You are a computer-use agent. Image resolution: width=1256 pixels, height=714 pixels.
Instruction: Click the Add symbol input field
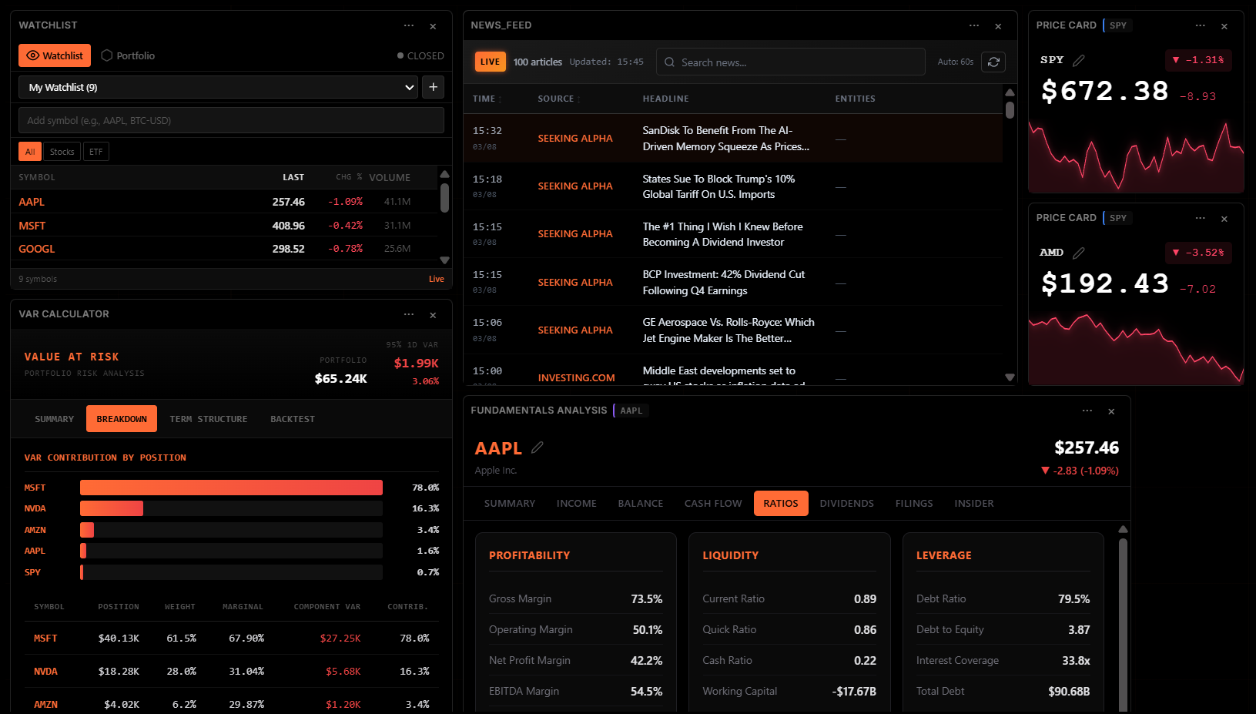(x=230, y=120)
